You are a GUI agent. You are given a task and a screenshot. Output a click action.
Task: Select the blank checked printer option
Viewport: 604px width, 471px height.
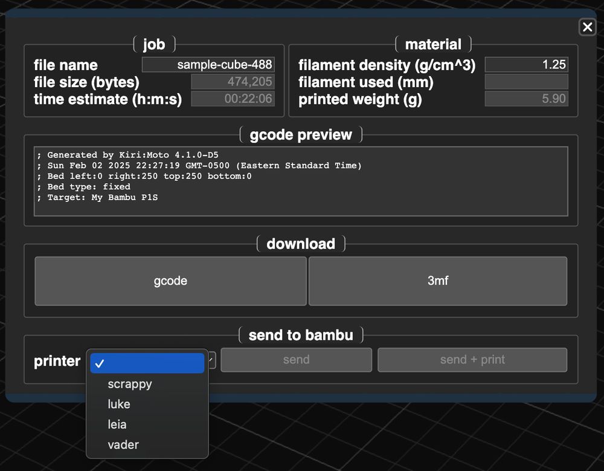click(147, 363)
